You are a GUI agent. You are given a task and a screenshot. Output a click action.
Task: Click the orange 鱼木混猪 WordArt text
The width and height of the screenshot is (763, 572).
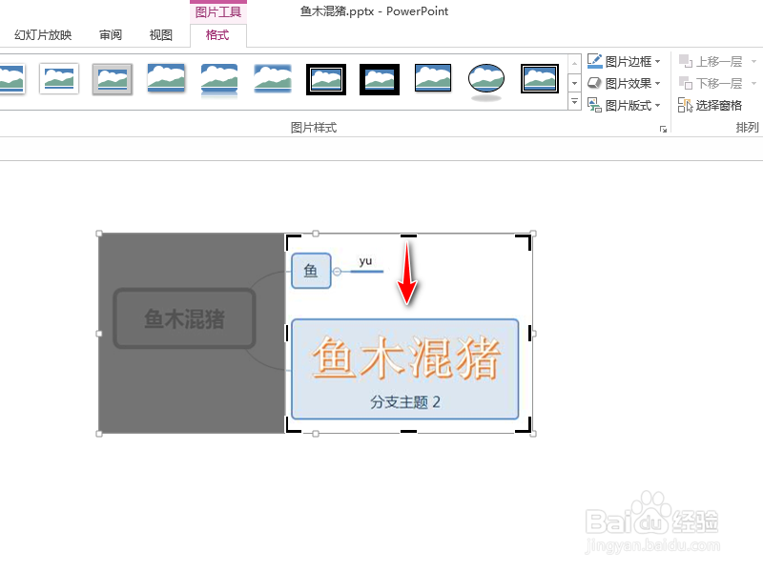(406, 359)
